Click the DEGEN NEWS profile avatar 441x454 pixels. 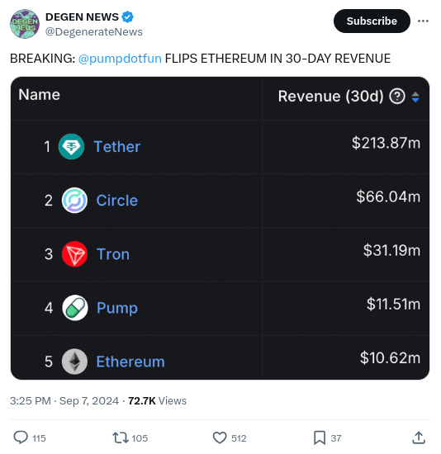pos(25,24)
